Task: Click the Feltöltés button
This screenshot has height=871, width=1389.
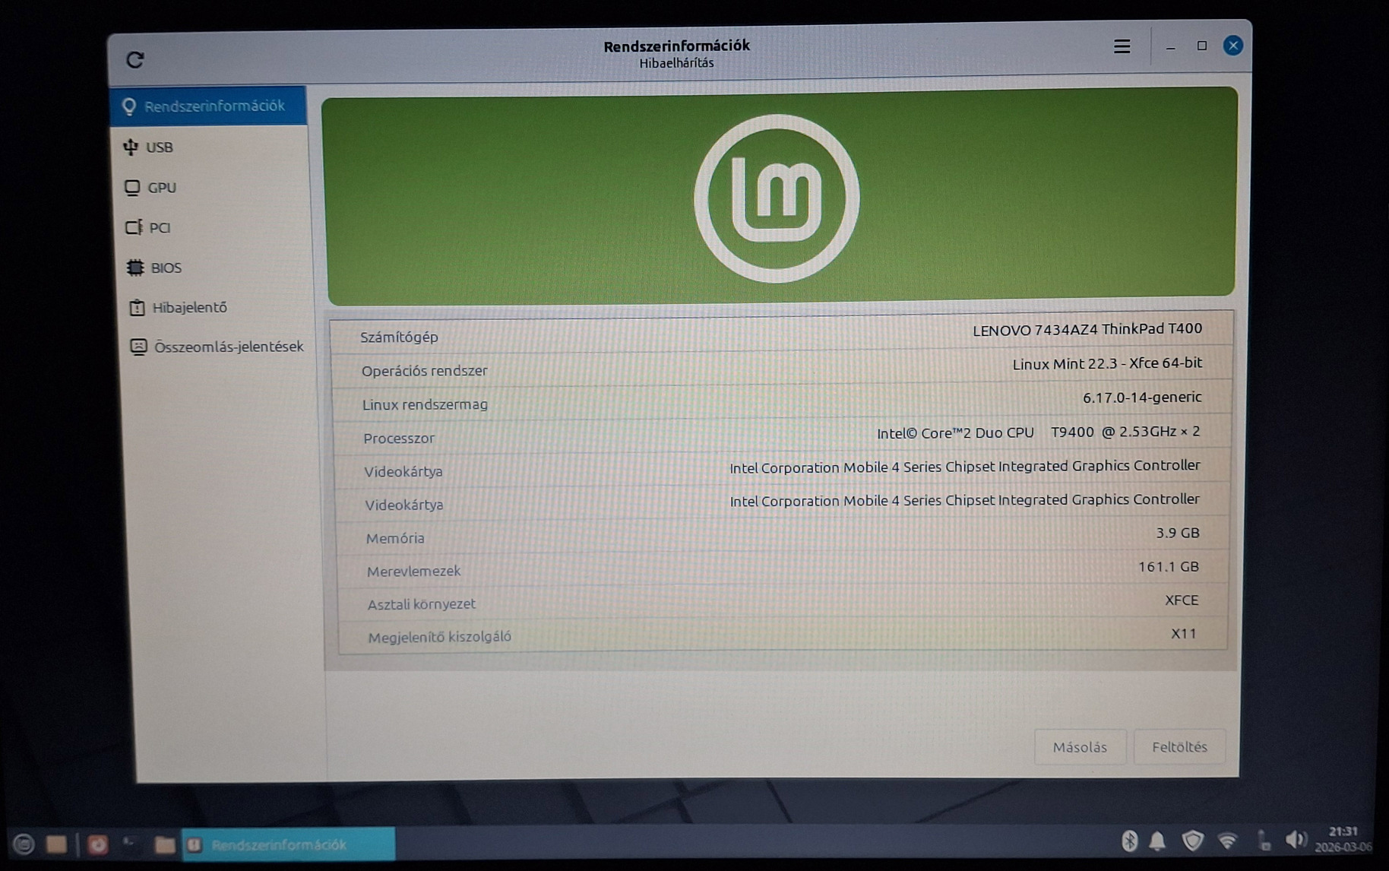Action: click(x=1179, y=746)
